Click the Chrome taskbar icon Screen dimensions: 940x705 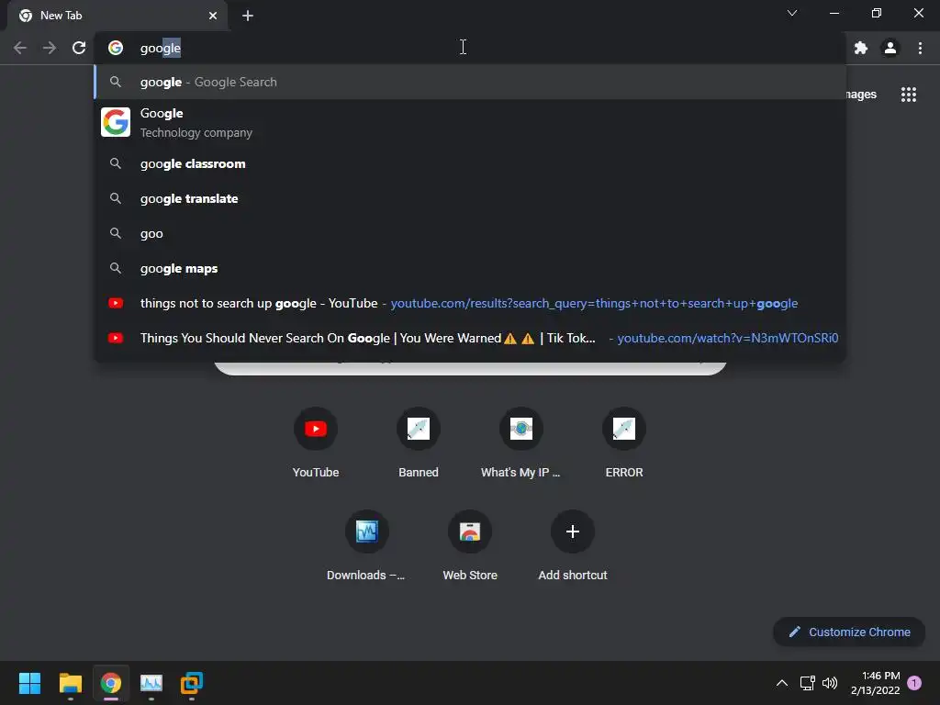pyautogui.click(x=111, y=683)
